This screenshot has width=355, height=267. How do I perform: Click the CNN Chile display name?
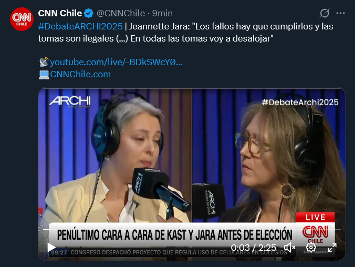click(60, 13)
